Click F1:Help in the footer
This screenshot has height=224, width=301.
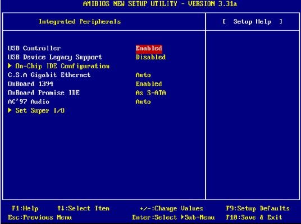coord(25,208)
